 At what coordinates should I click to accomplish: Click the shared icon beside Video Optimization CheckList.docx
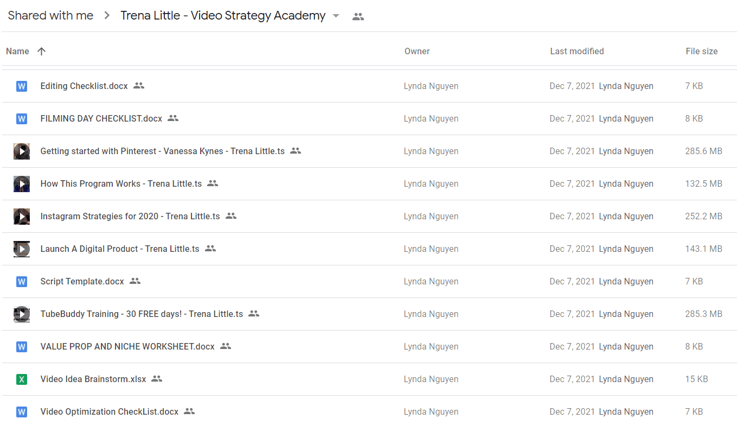[189, 411]
